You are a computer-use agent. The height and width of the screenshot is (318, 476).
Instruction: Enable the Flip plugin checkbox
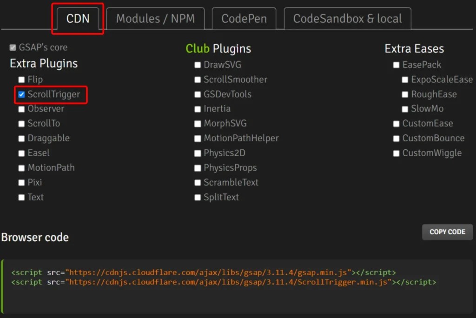pos(21,79)
